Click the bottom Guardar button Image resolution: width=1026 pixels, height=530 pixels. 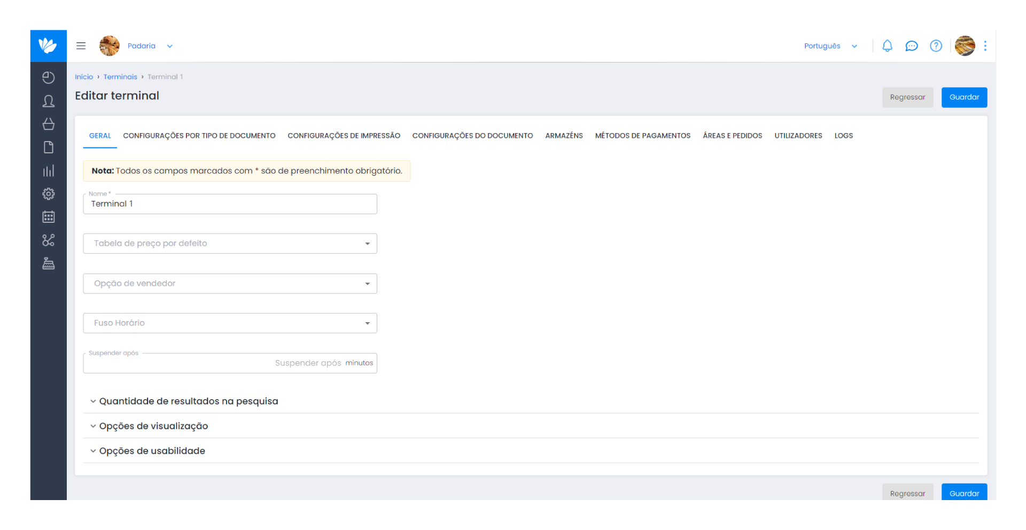(964, 493)
